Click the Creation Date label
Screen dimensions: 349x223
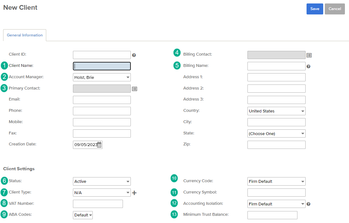(22, 144)
